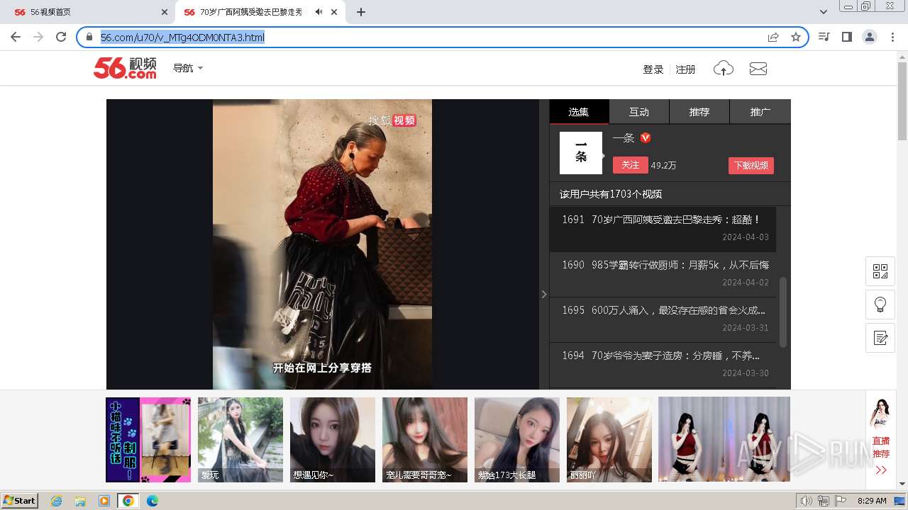
Task: Click the 下载视频 download button
Action: [751, 165]
